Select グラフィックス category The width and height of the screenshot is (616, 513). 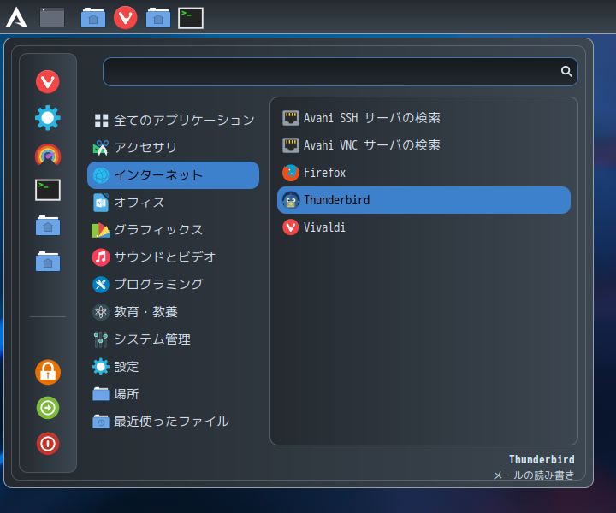tap(173, 230)
